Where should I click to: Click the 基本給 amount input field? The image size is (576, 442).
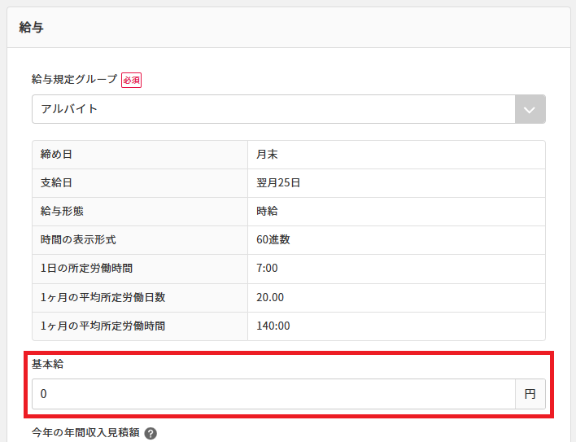(x=273, y=394)
